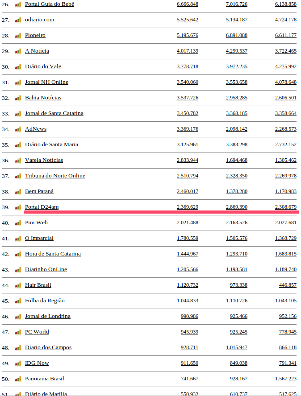Viewport: 301px width, 396px height.
Task: Open the stats icon next to odiario.com
Action: (x=18, y=20)
